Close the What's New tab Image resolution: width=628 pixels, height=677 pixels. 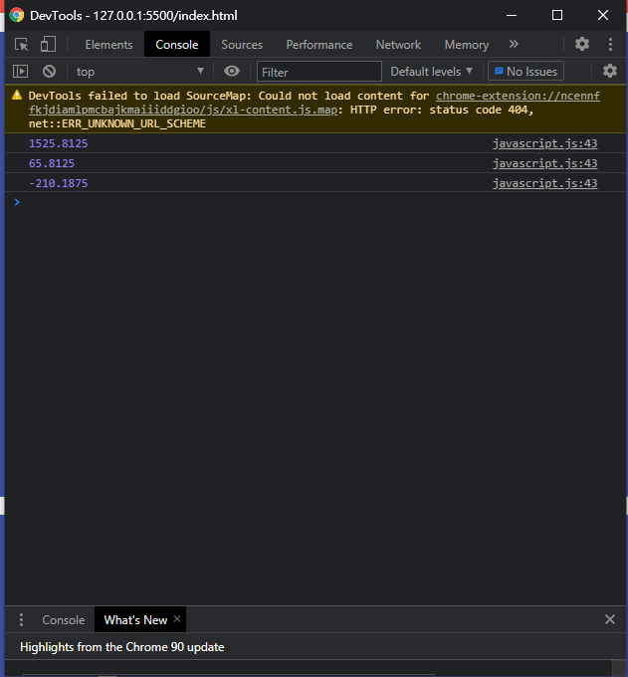pos(177,619)
